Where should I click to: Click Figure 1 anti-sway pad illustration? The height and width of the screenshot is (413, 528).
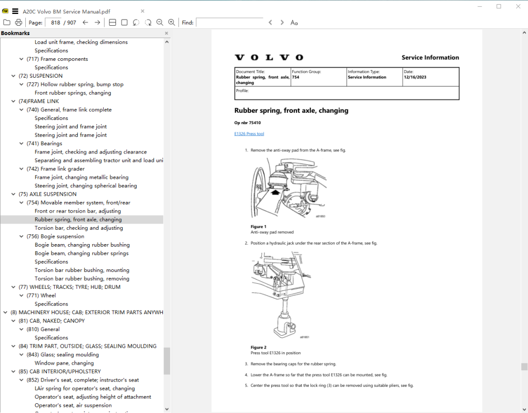[x=289, y=188]
